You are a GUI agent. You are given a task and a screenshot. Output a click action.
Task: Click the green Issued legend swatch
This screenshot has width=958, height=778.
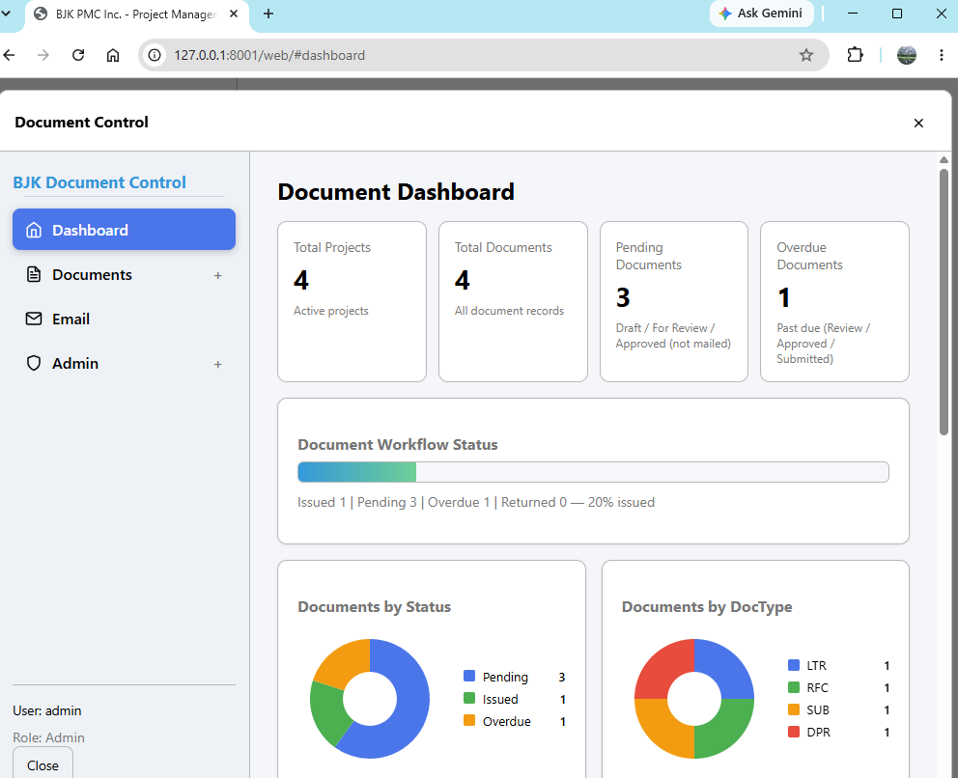tap(469, 698)
